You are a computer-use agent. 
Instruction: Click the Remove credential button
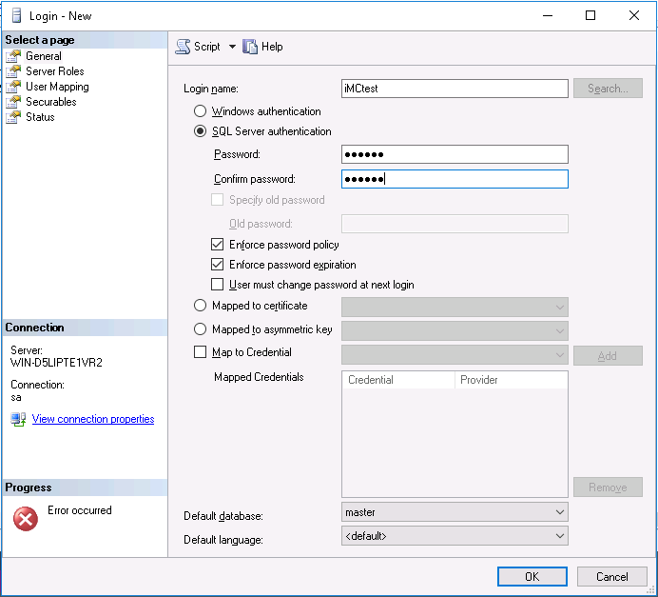608,487
